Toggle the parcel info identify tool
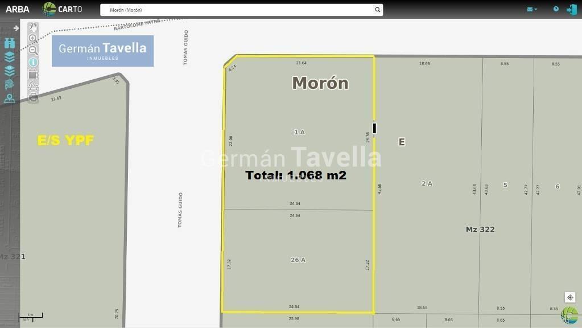Screen dimensions: 582x328 [x=33, y=62]
